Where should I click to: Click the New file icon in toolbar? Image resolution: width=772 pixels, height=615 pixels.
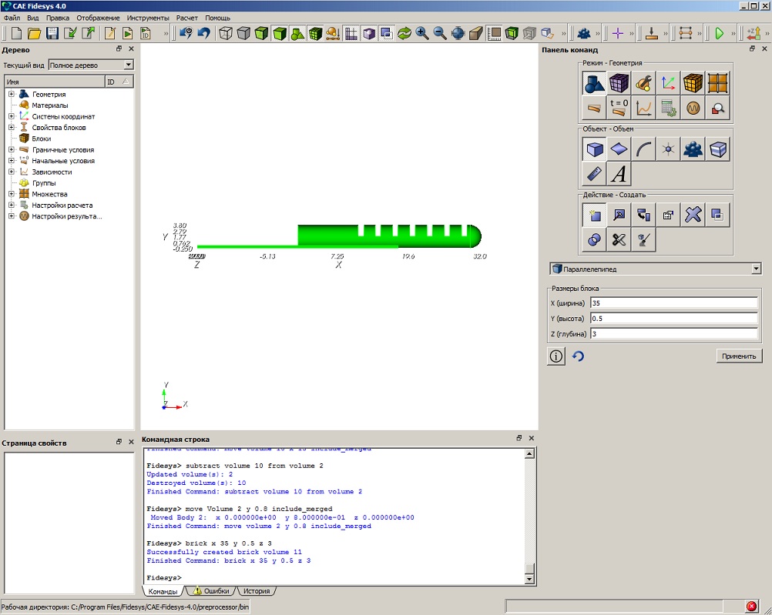tap(16, 33)
